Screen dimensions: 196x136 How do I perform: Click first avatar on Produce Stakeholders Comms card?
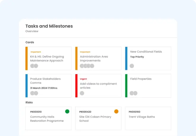pos(32,93)
